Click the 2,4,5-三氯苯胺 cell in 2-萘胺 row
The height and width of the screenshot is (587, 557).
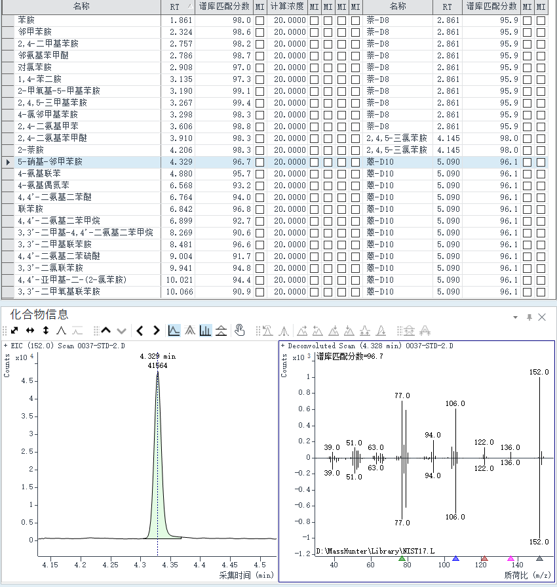(397, 150)
